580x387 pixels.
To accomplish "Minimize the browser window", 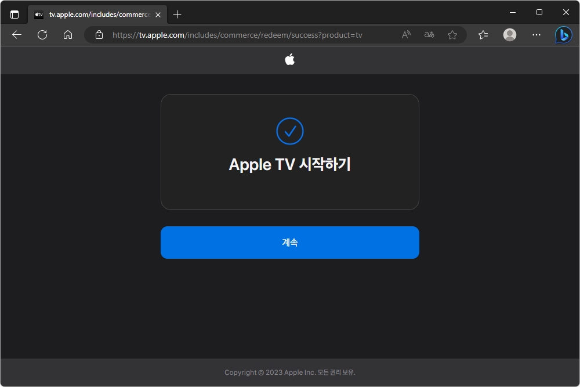I will point(513,12).
